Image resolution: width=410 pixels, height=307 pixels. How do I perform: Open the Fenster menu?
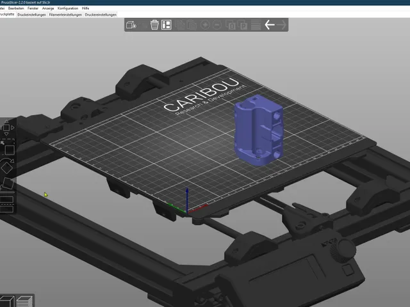tap(33, 8)
